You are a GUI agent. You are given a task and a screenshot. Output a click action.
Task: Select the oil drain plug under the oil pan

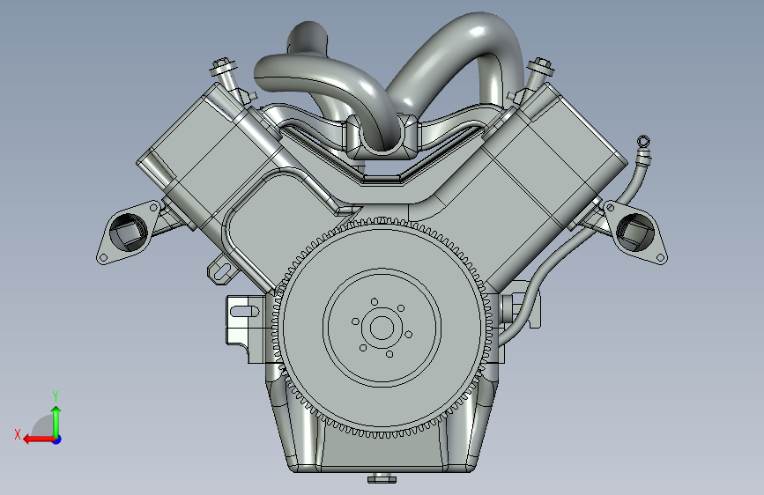[382, 478]
